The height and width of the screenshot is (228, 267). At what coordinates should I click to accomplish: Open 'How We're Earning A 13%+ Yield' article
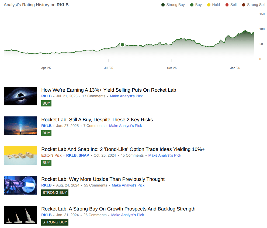tap(109, 90)
